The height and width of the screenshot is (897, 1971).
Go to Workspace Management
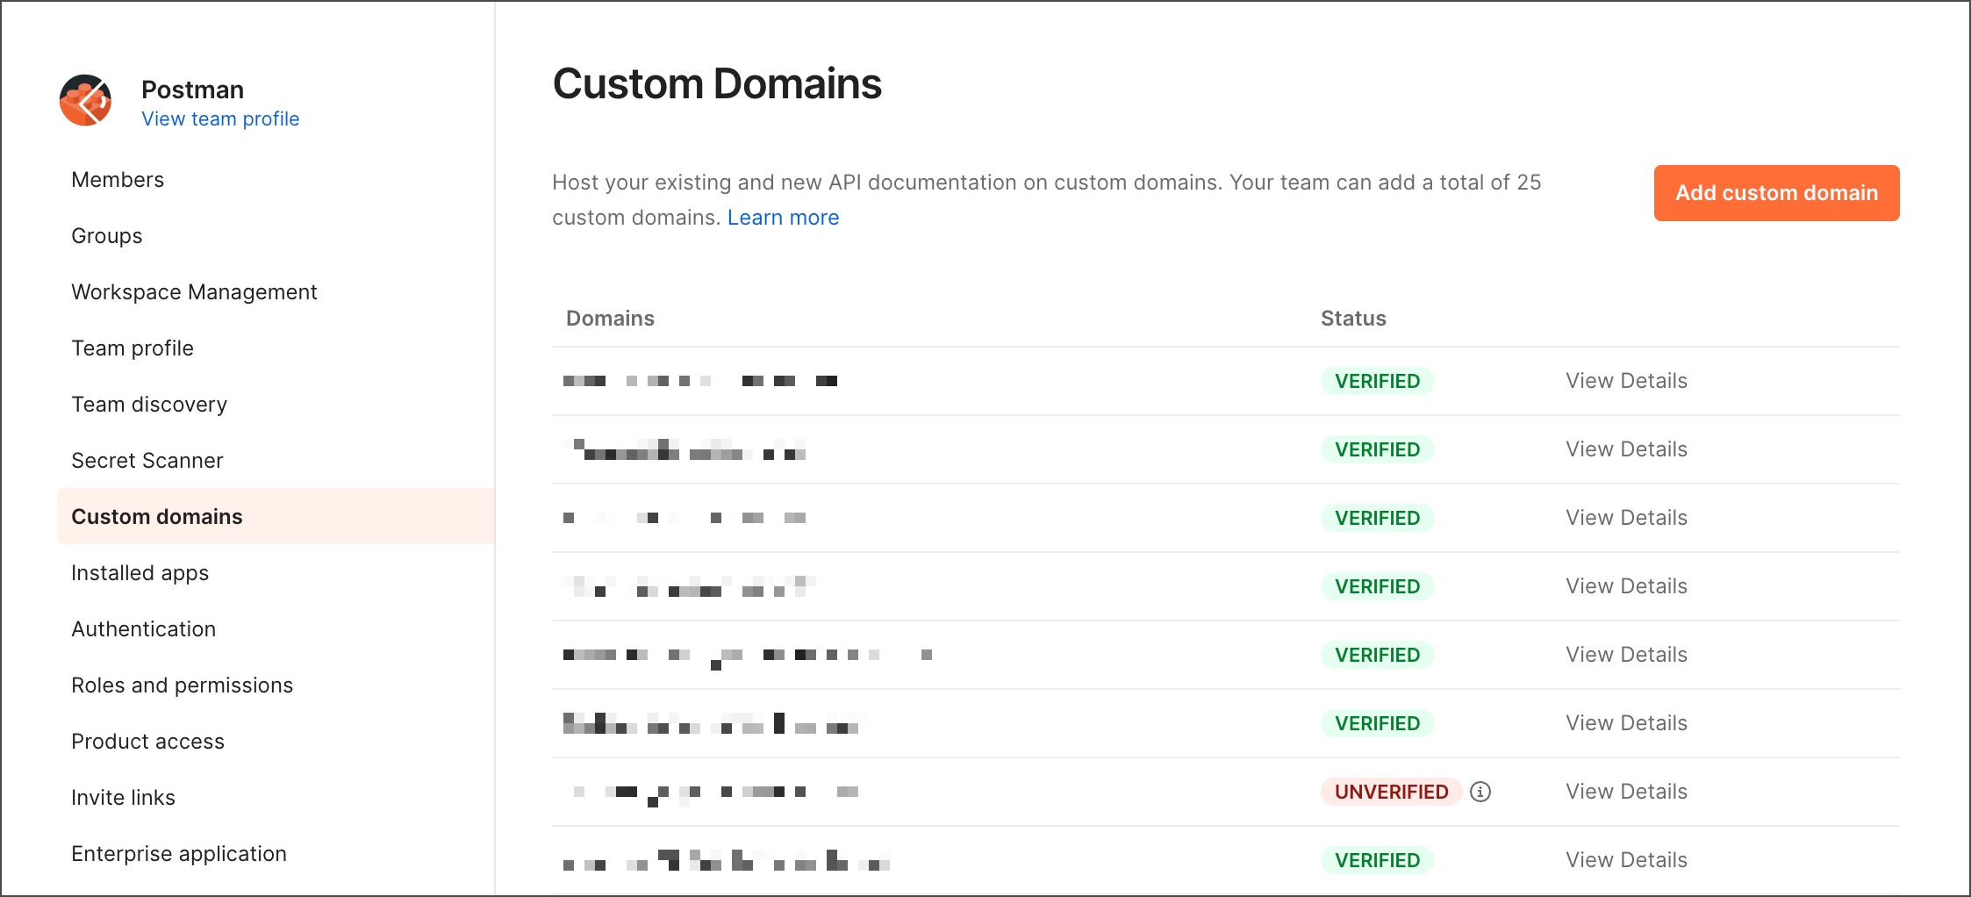[x=194, y=292]
